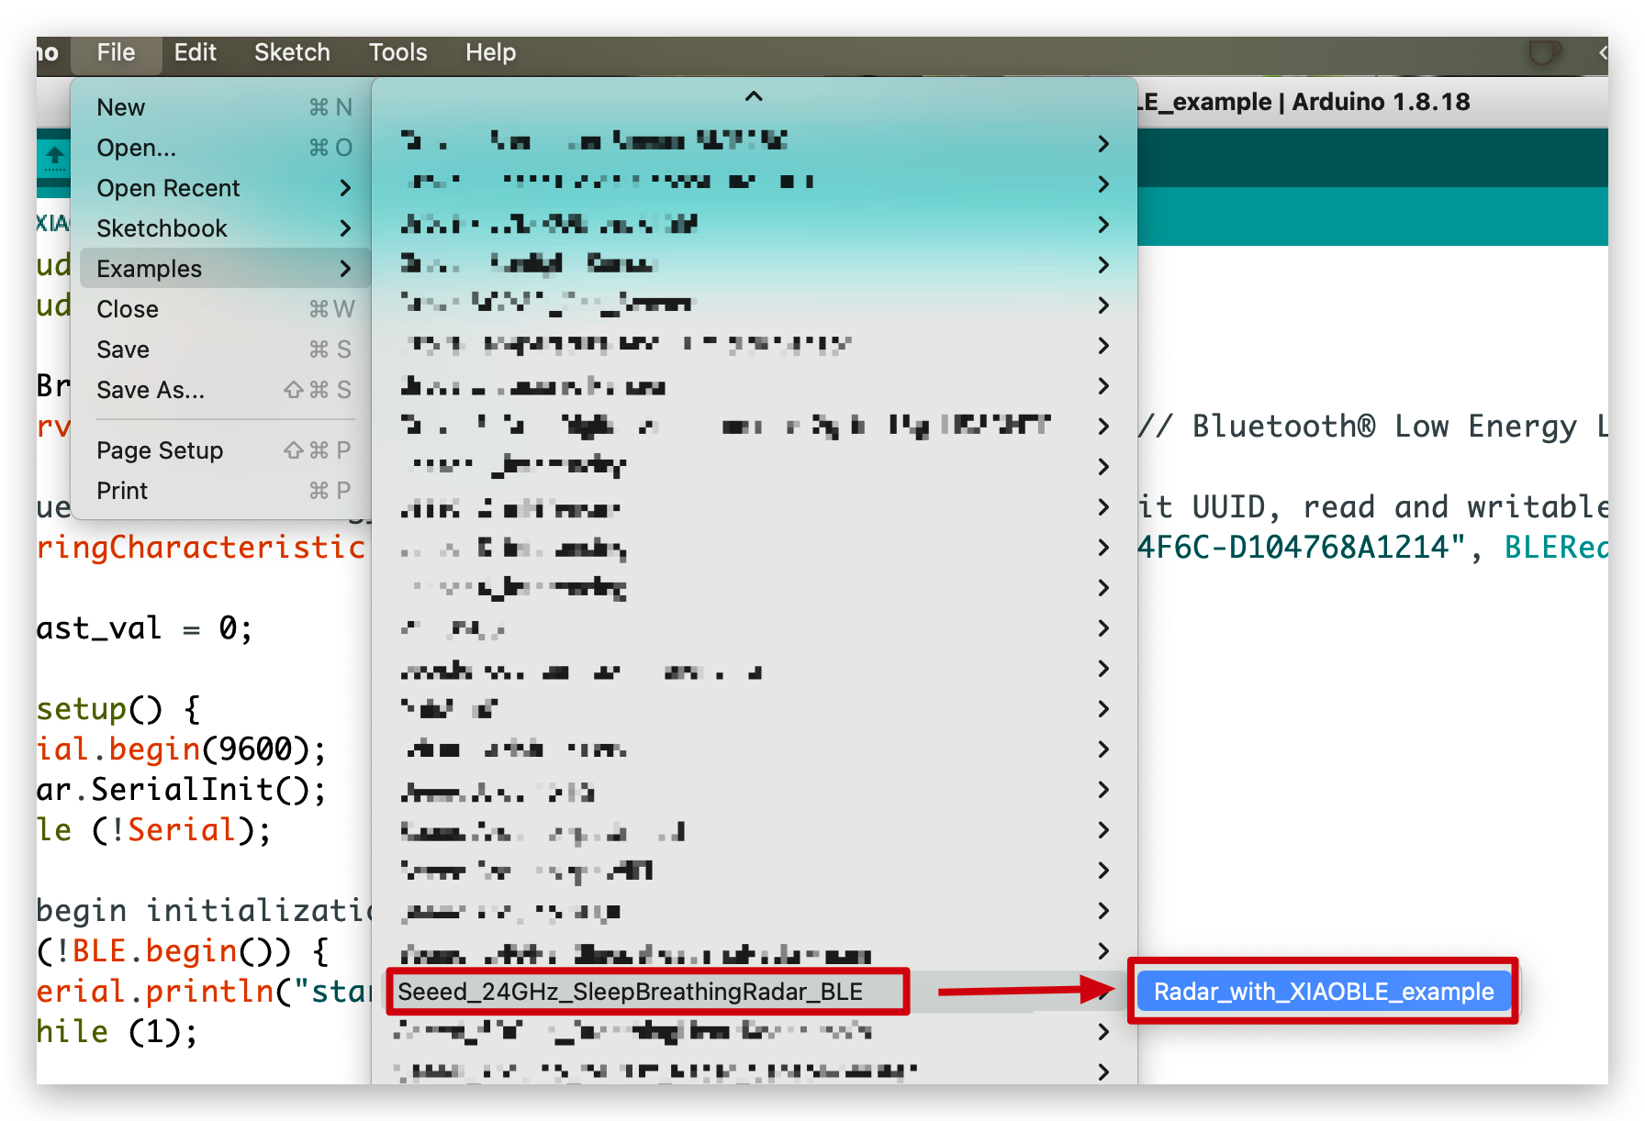Open the Sketch menu
Image resolution: width=1645 pixels, height=1121 pixels.
click(292, 53)
